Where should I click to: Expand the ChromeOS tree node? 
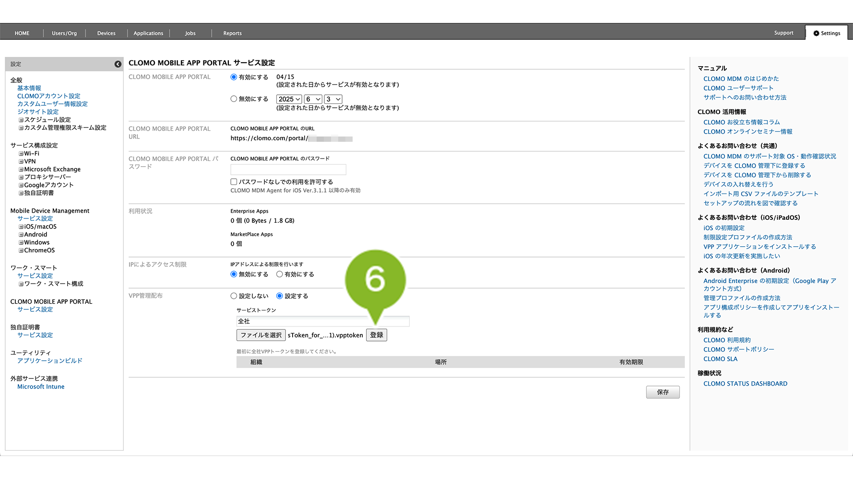21,251
